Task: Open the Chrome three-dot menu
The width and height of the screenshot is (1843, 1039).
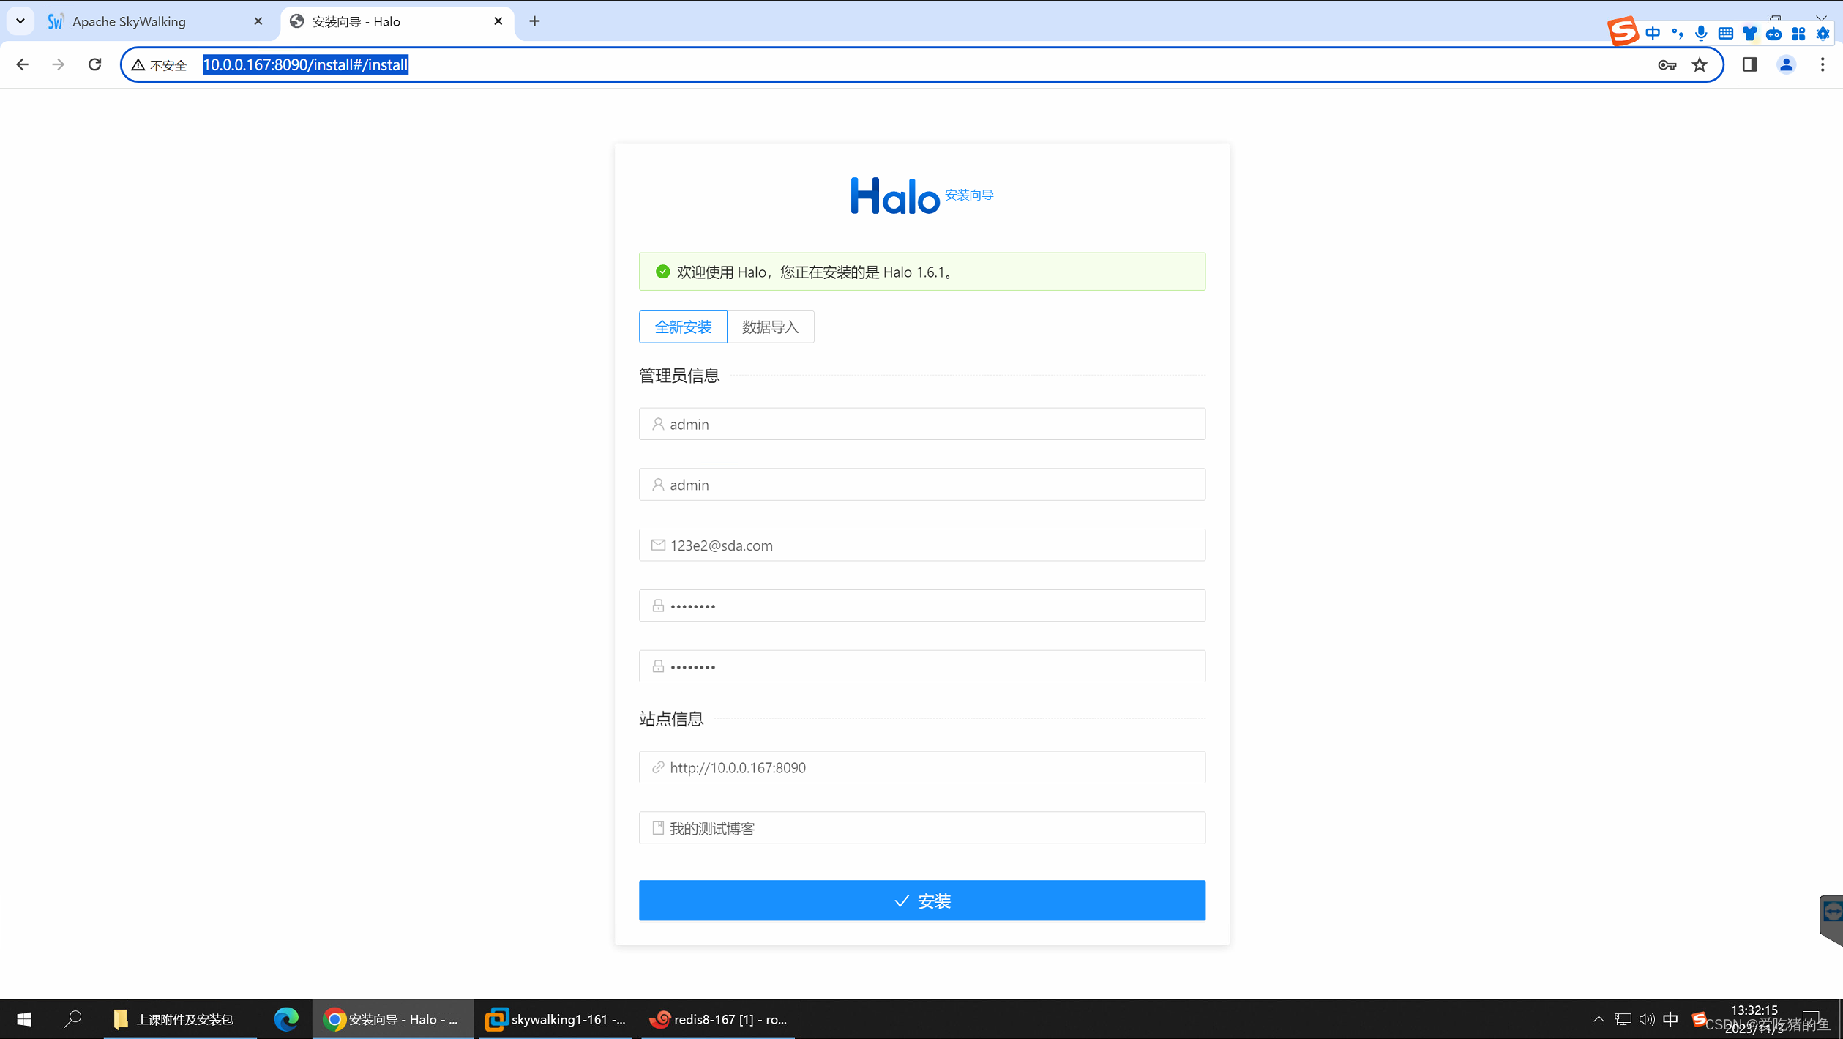Action: (x=1823, y=64)
